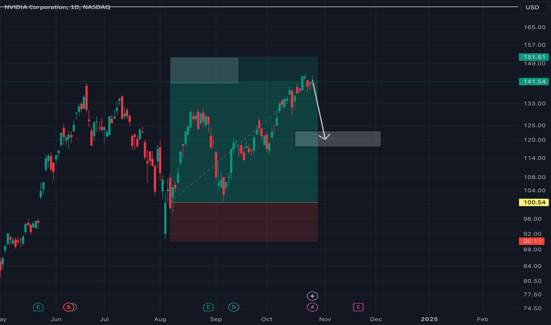Click the Jul label on time axis

[104, 319]
